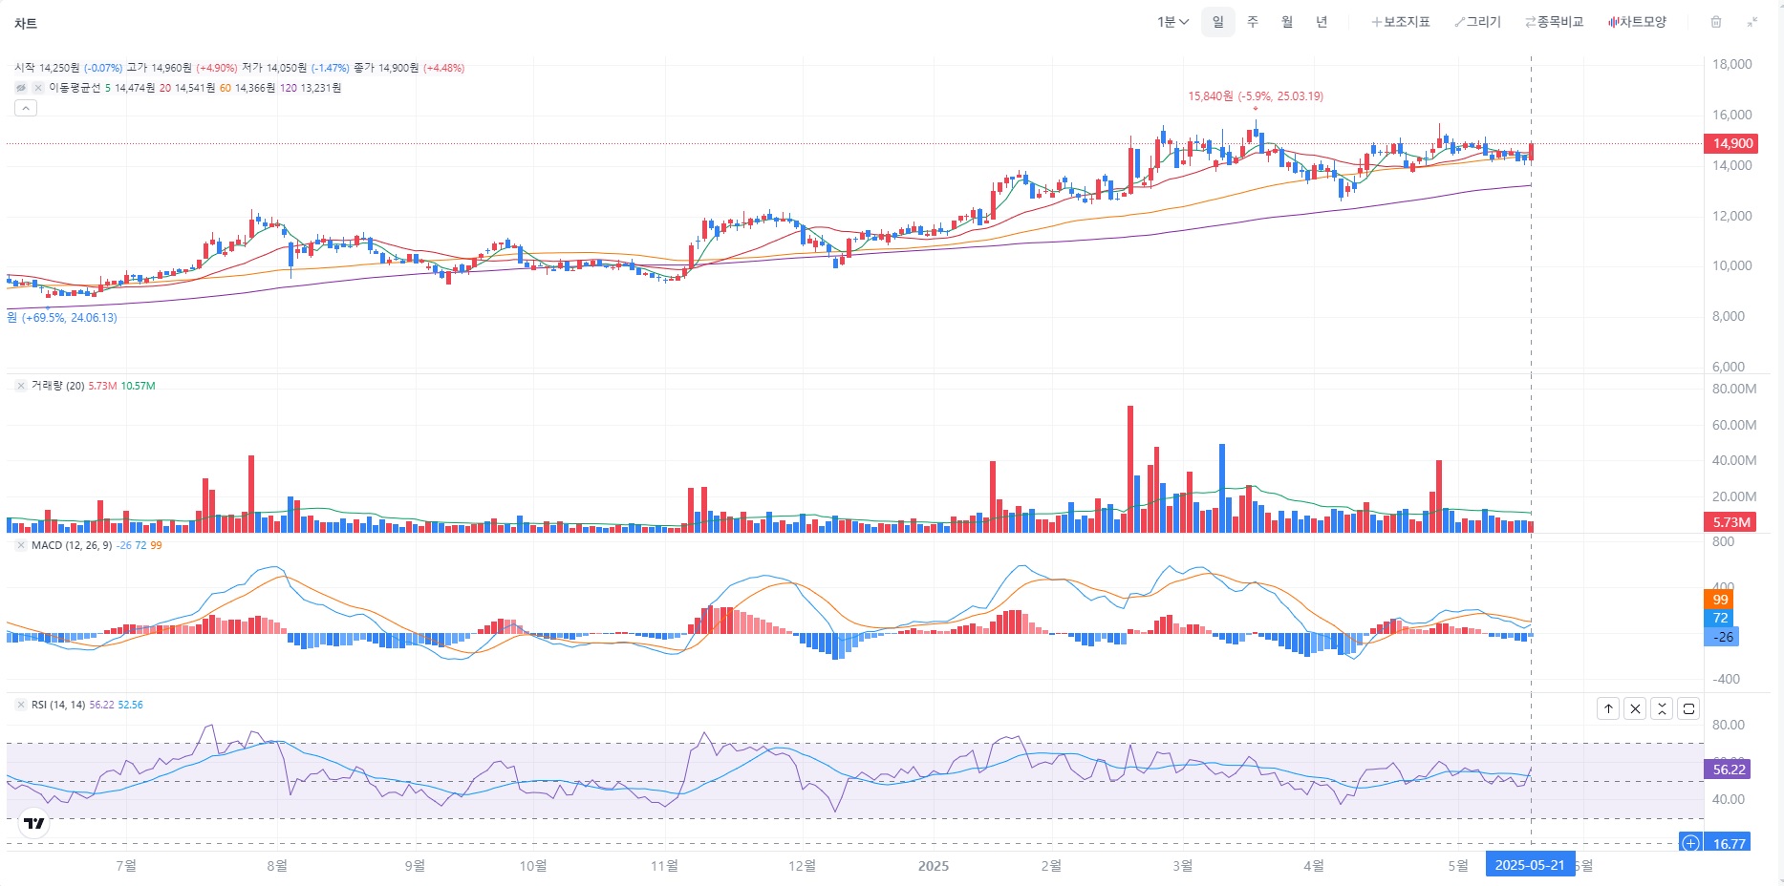
Task: Click the plus crosshair button beside 16.77
Action: (1691, 843)
